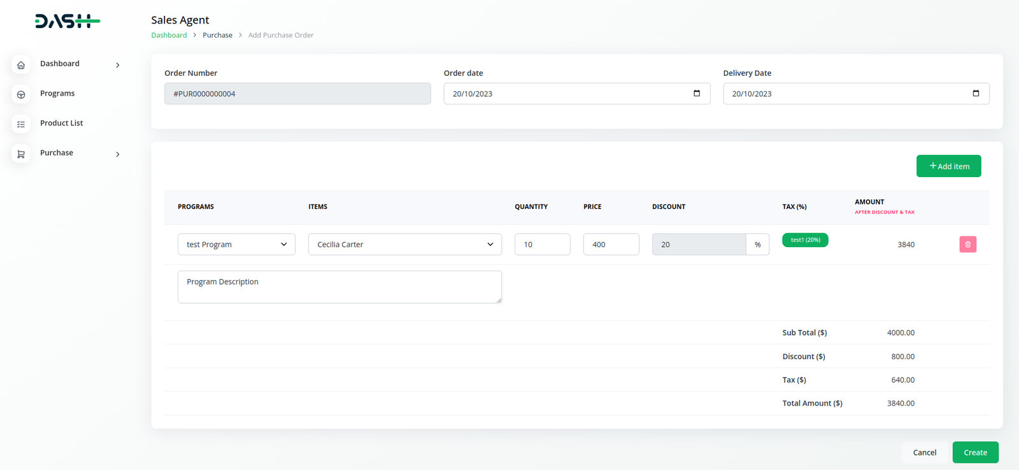Go to Dashboard breadcrumb link
The height and width of the screenshot is (470, 1019).
tap(169, 35)
